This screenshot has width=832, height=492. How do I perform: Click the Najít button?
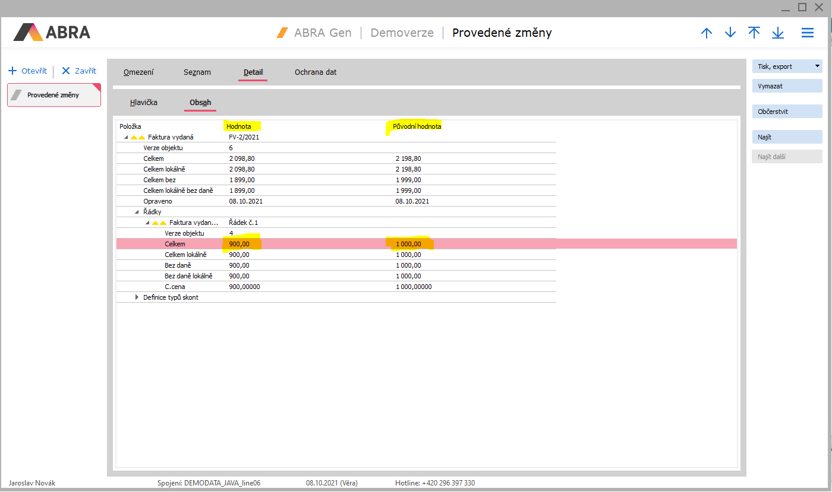click(787, 137)
